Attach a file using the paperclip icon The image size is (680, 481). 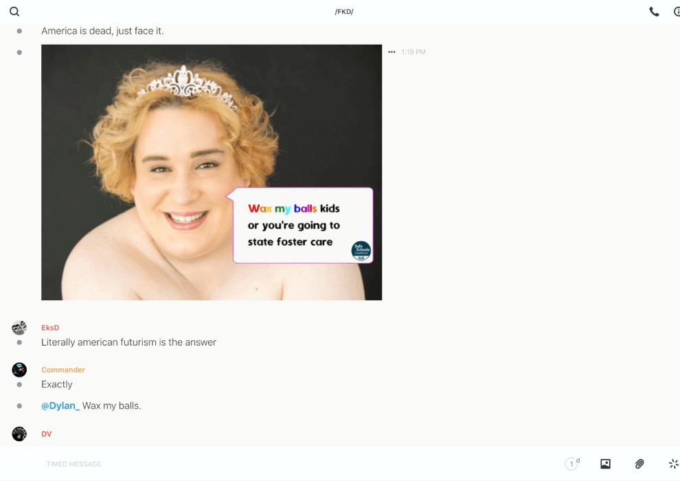coord(639,464)
